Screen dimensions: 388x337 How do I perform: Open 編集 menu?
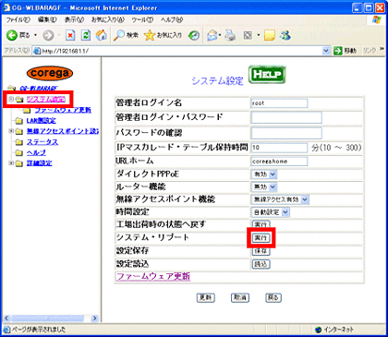tap(47, 20)
